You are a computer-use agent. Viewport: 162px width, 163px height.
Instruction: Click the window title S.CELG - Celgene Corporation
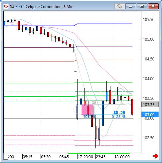point(42,7)
